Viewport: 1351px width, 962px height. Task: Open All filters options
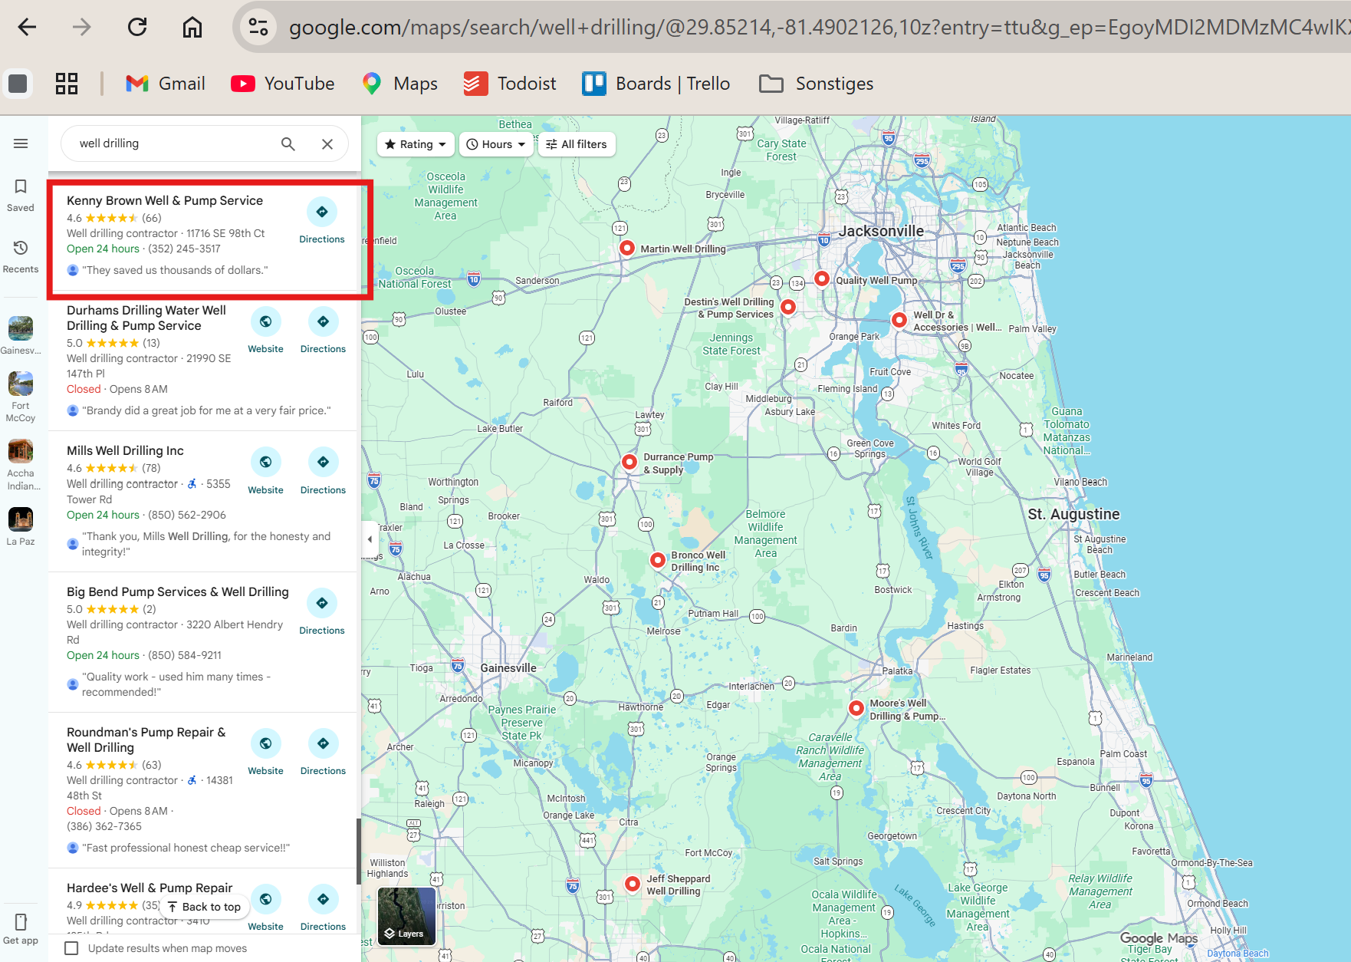(x=576, y=143)
